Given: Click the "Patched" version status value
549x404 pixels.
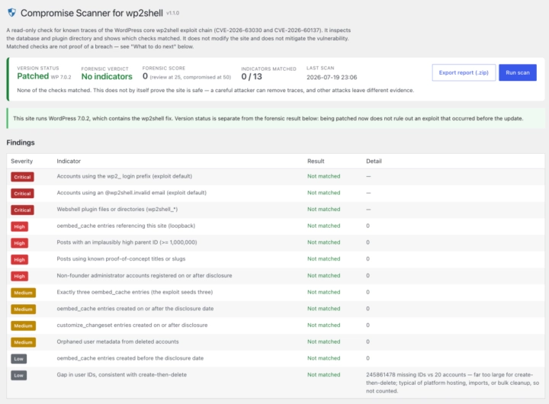Looking at the screenshot, I should [33, 76].
